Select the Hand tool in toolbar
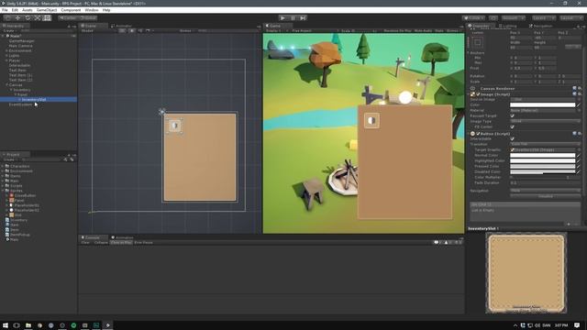Image resolution: width=587 pixels, height=330 pixels. [8, 18]
